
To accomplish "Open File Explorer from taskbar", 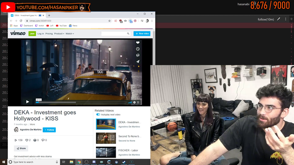I will click(72, 162).
